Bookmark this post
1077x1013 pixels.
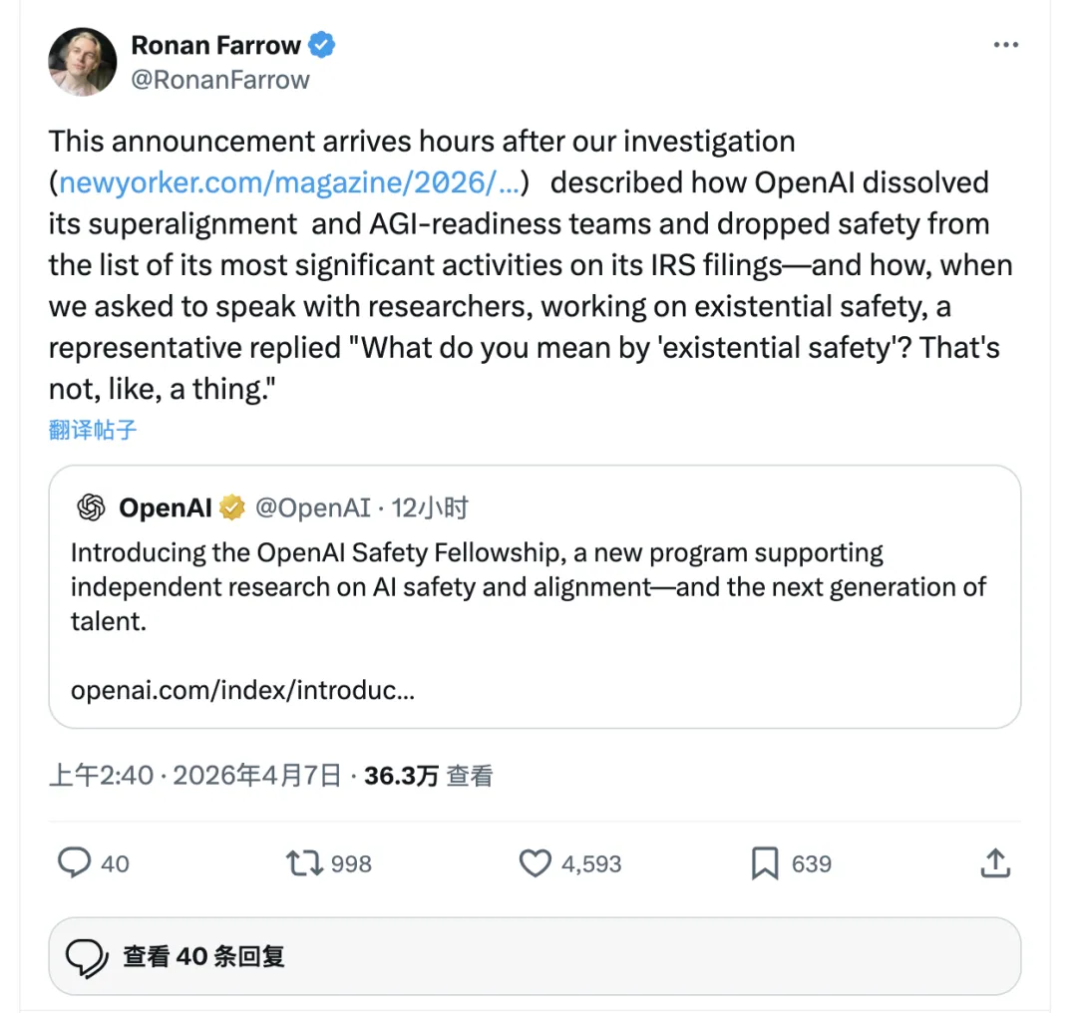[765, 862]
